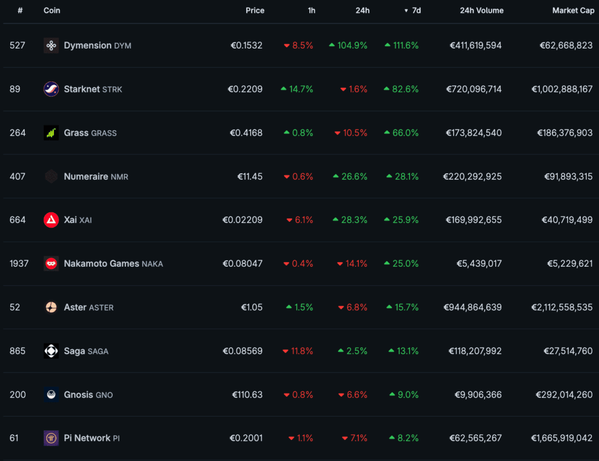Click the Saga coin logo icon
The width and height of the screenshot is (599, 461).
pos(51,351)
